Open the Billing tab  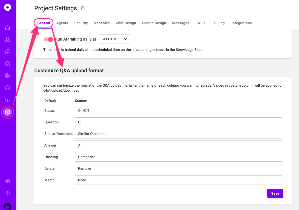click(x=219, y=23)
